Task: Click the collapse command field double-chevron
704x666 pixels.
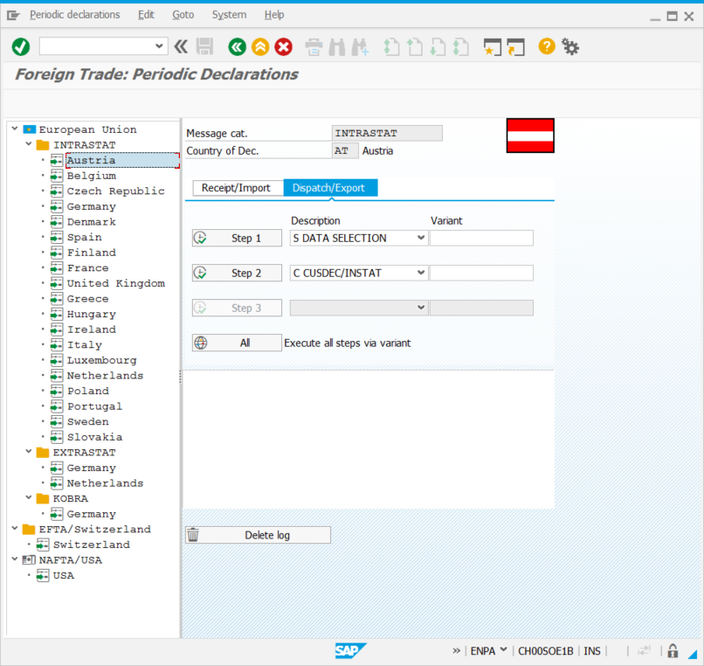Action: (181, 46)
